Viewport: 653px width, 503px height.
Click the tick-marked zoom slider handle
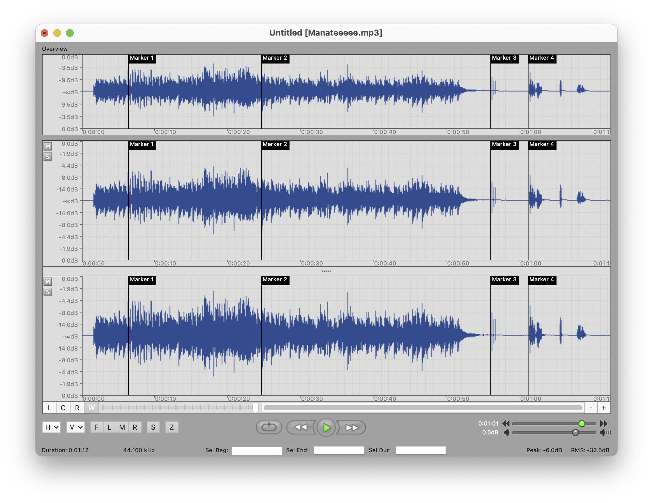[x=255, y=408]
